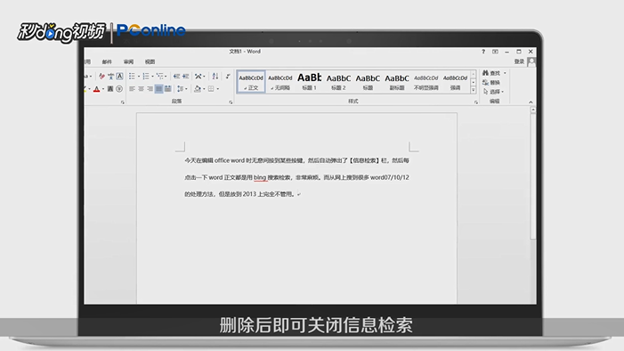Click the Multilevel List icon
624x351 pixels.
(x=159, y=76)
